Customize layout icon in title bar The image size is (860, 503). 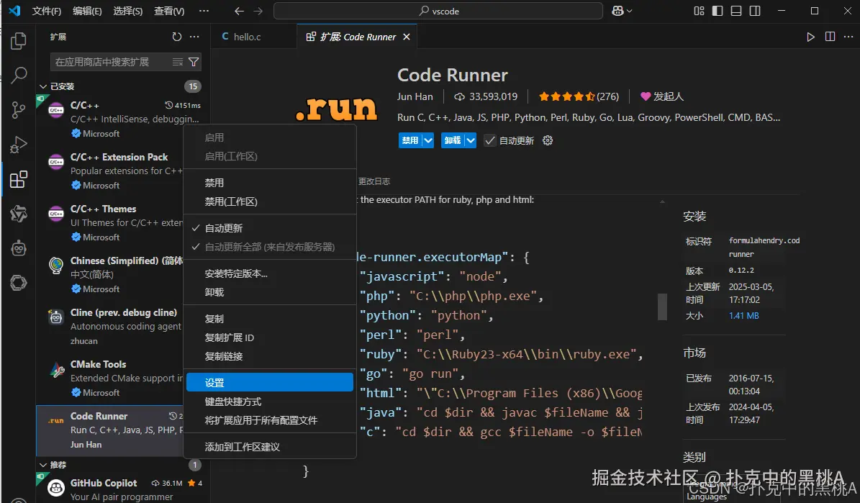click(x=699, y=11)
